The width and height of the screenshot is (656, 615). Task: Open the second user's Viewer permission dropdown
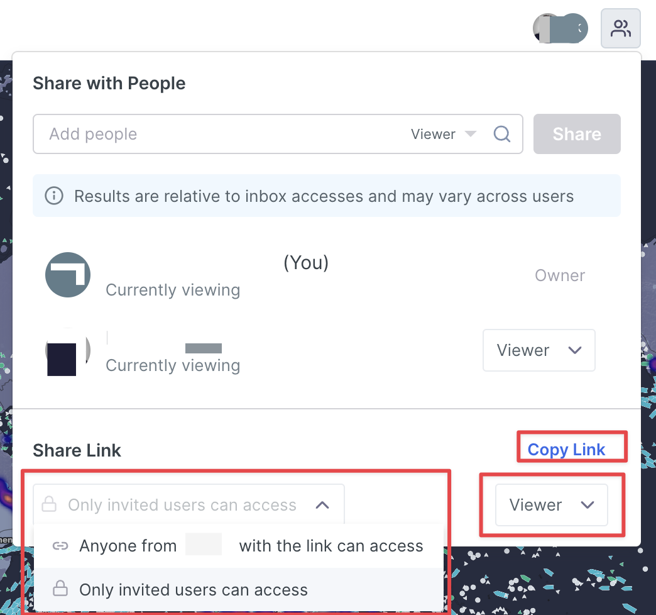point(538,350)
